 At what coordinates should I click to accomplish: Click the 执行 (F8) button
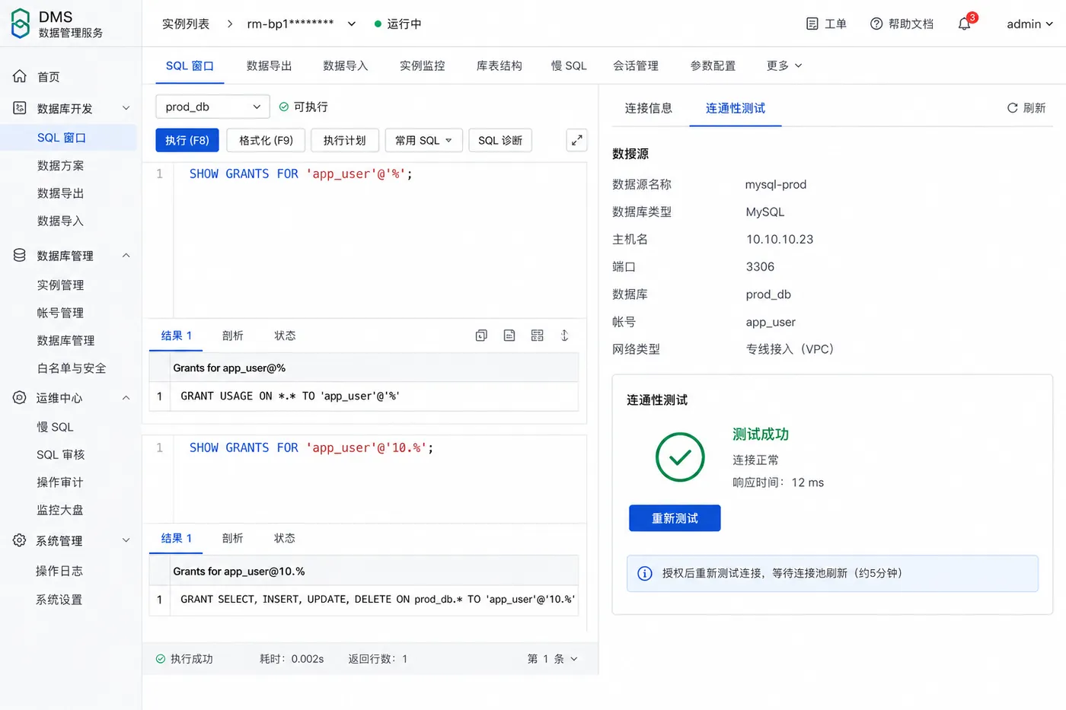187,140
